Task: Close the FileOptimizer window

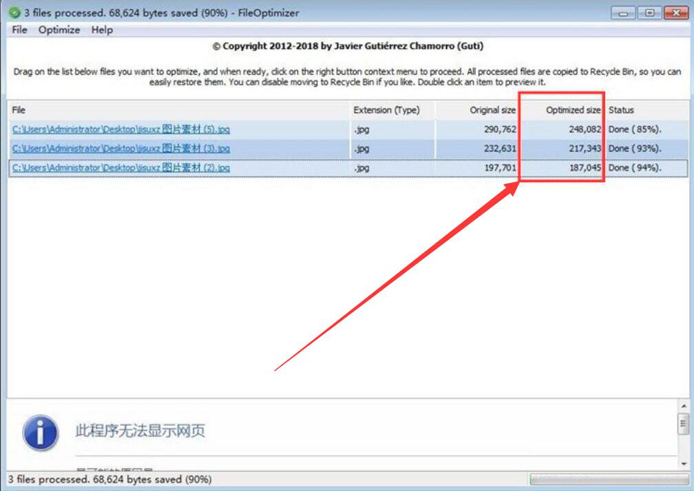Action: coord(676,13)
